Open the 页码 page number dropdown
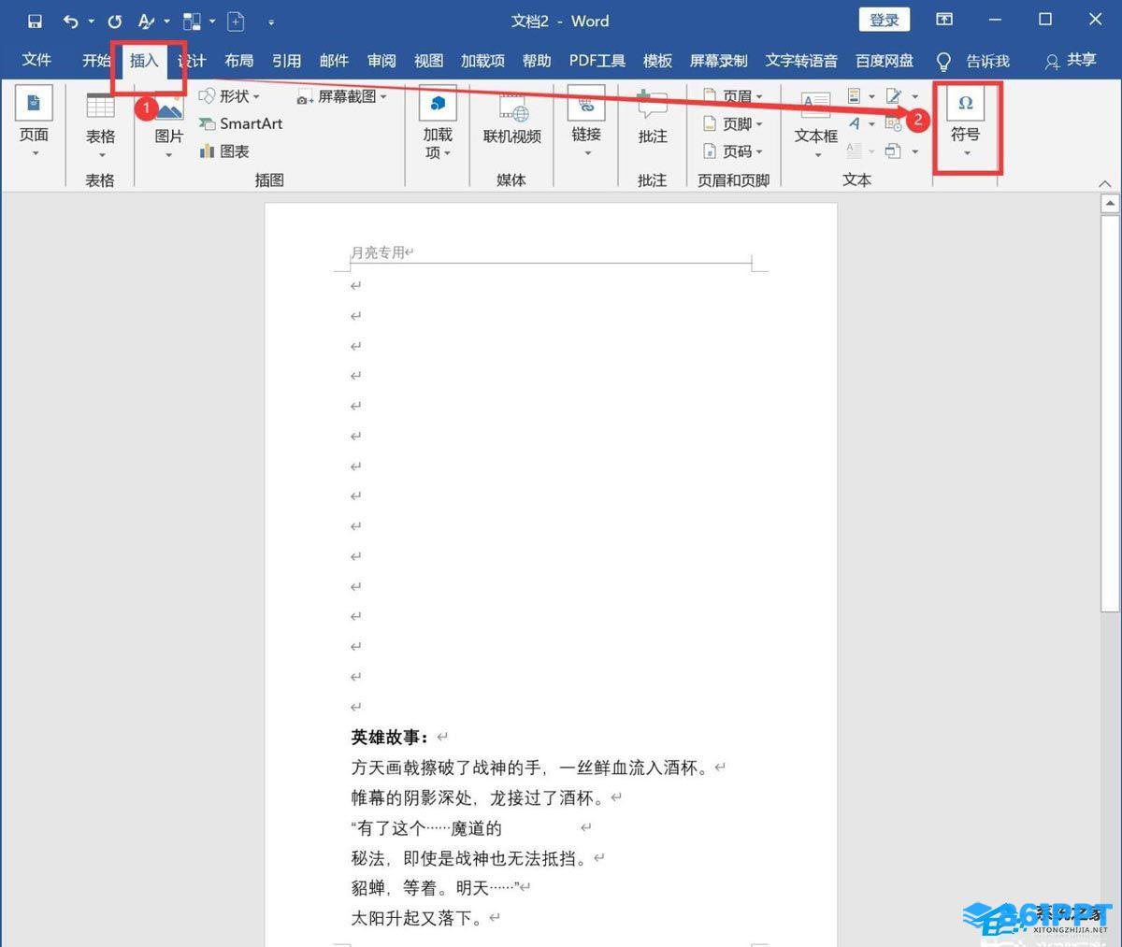 pos(732,151)
